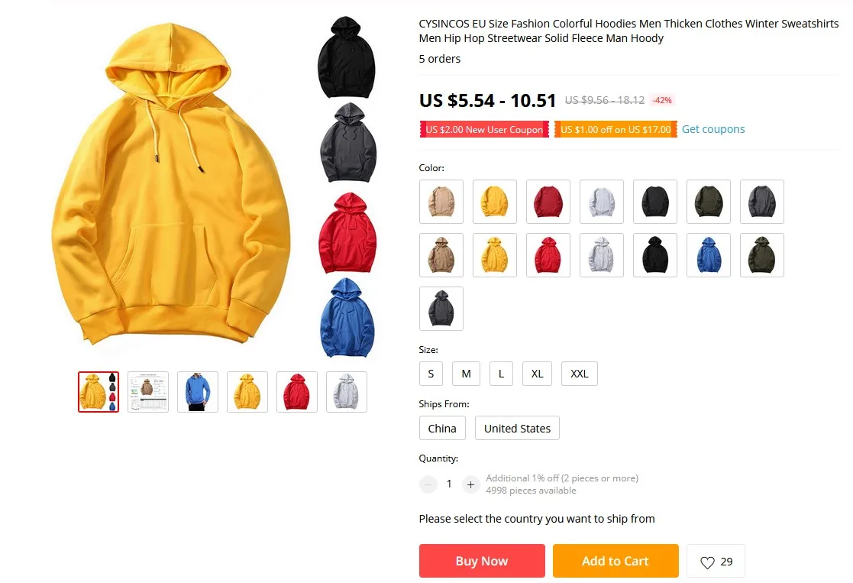Viewport: 853px width, 583px height.
Task: Pick the khaki sweatshirt color option
Action: [x=441, y=202]
